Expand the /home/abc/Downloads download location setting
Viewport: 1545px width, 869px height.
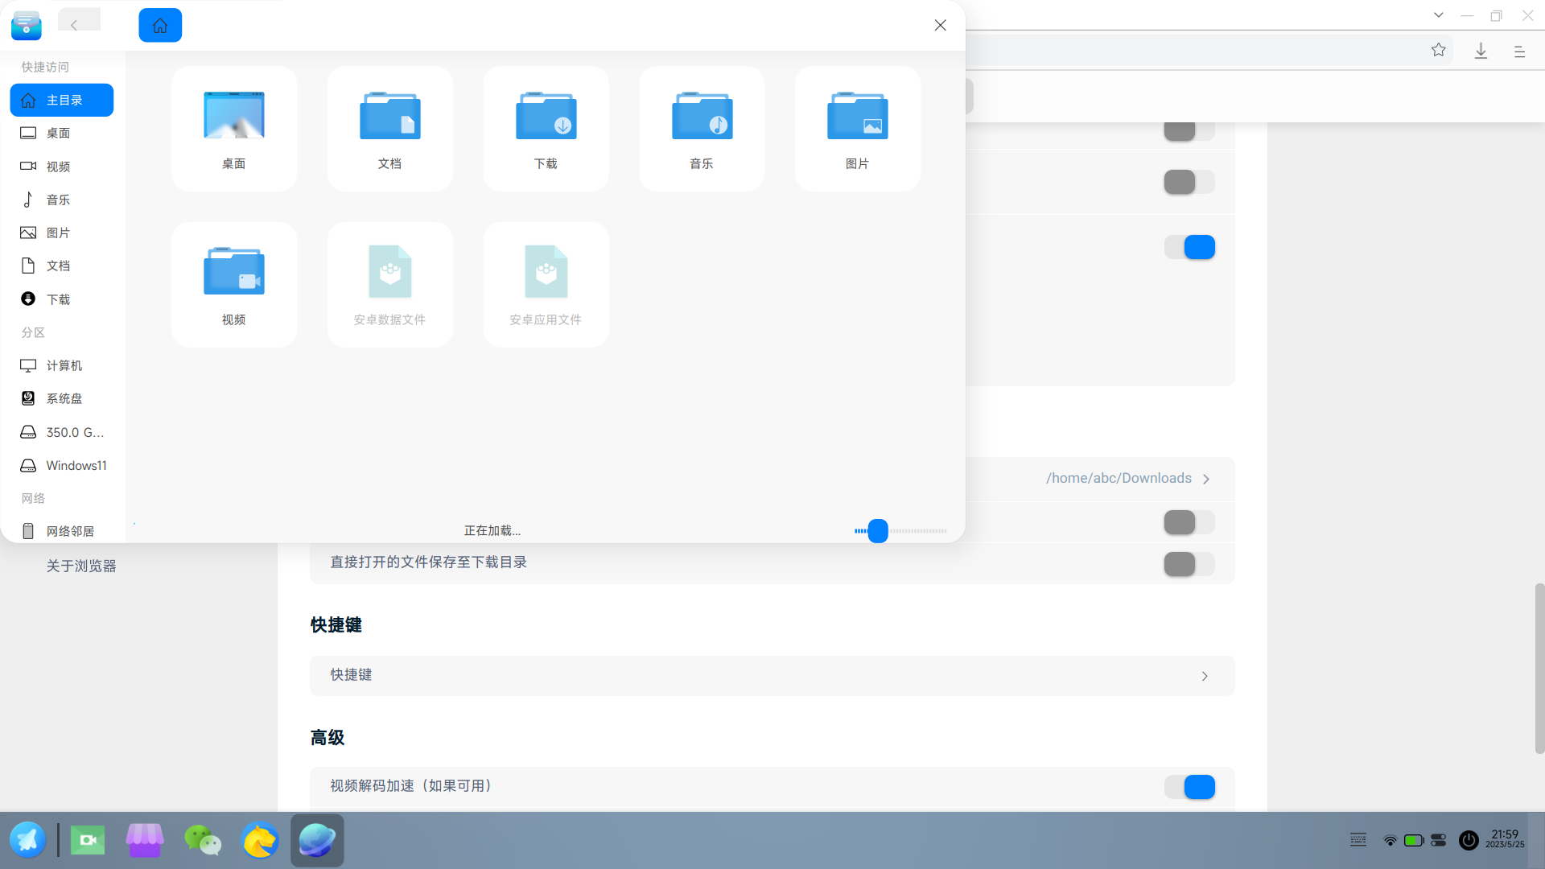[1206, 478]
